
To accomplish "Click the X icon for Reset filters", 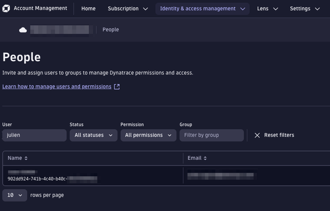I will (257, 135).
